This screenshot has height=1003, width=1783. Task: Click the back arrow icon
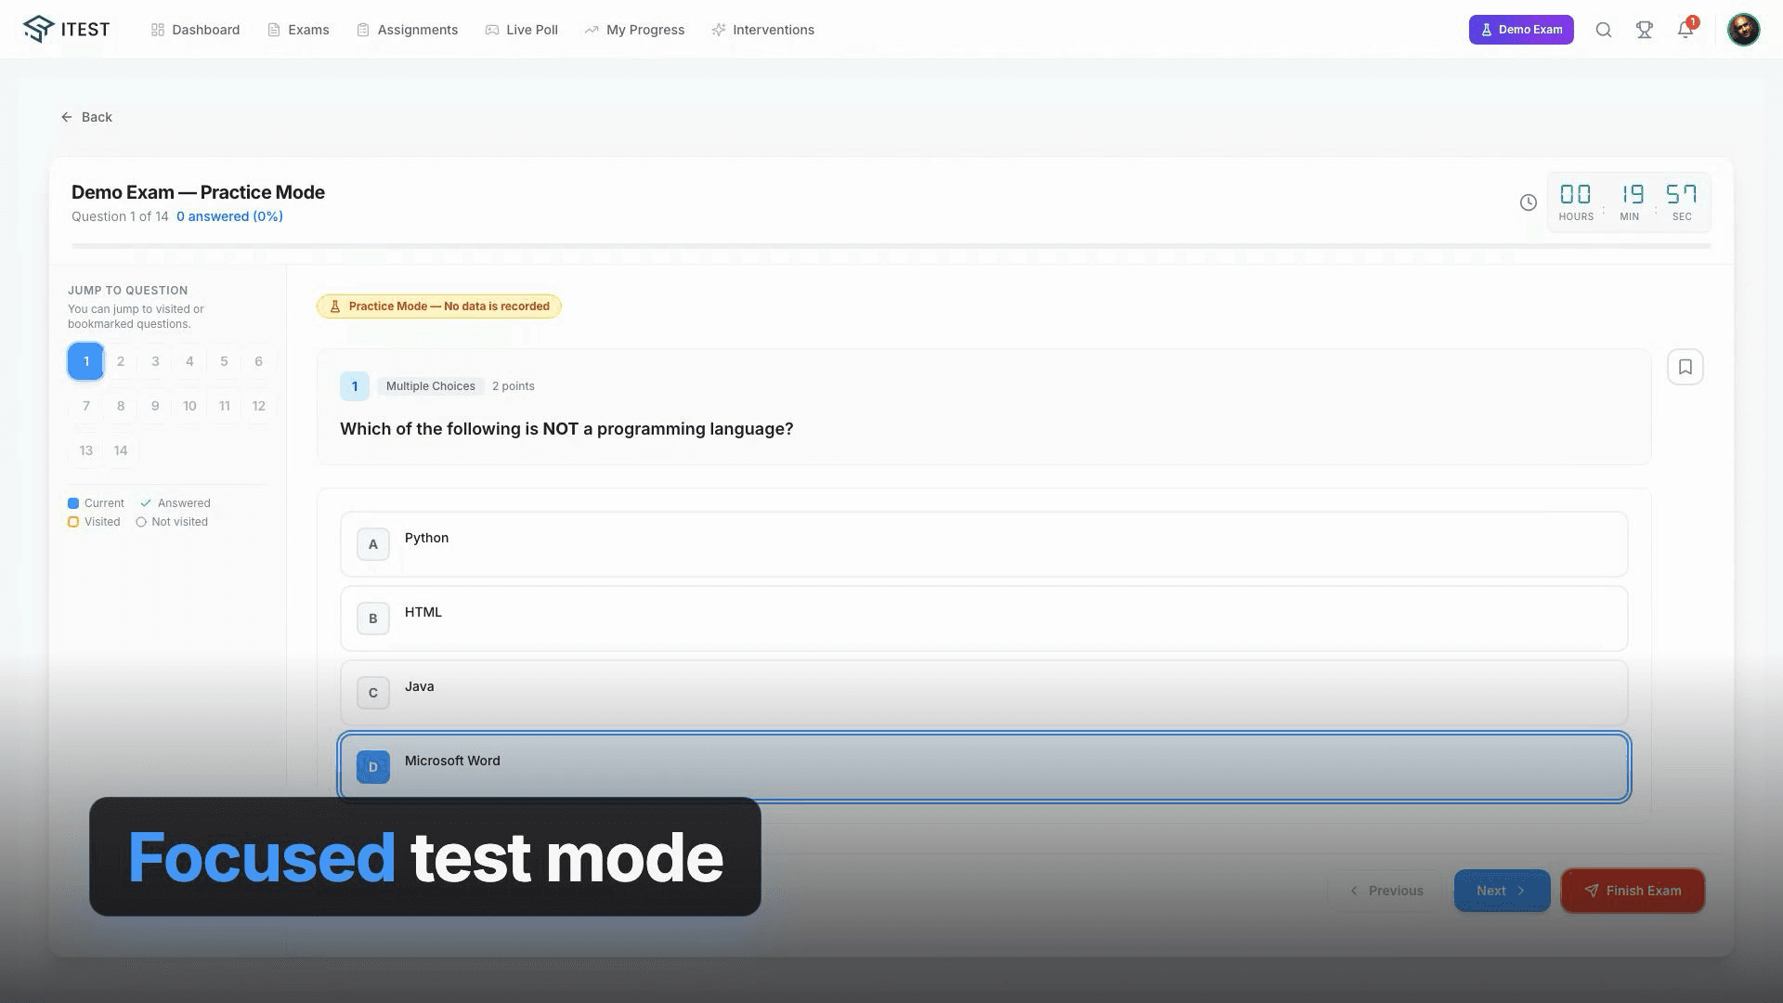[67, 117]
